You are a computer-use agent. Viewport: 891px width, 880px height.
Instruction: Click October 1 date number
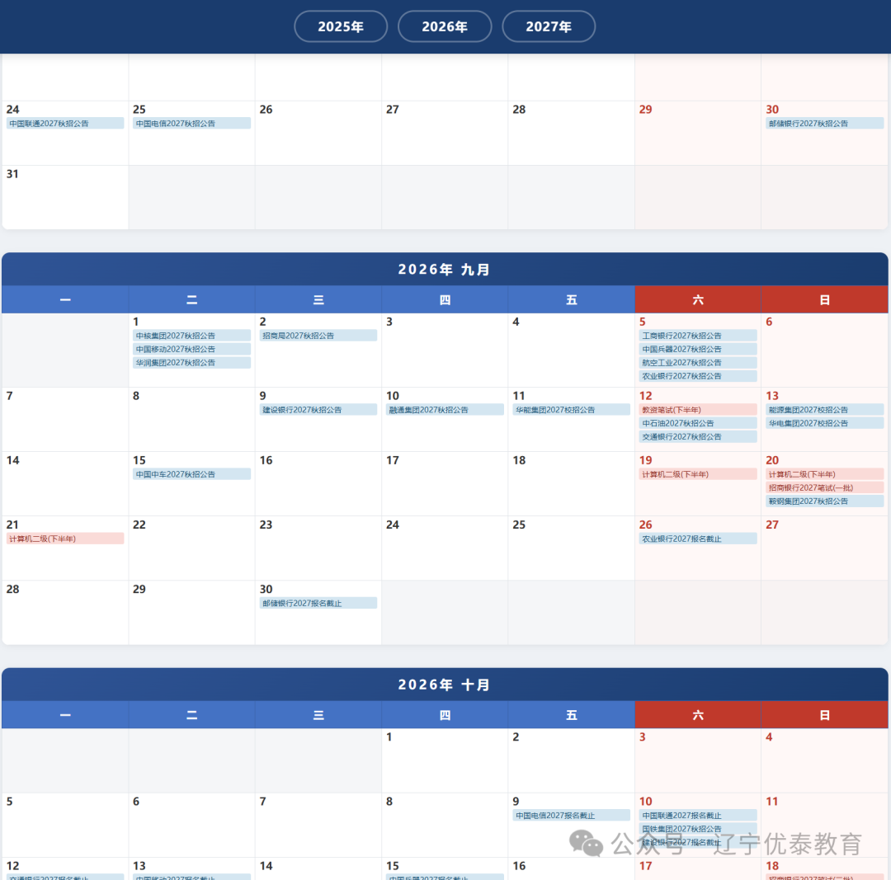(x=389, y=736)
